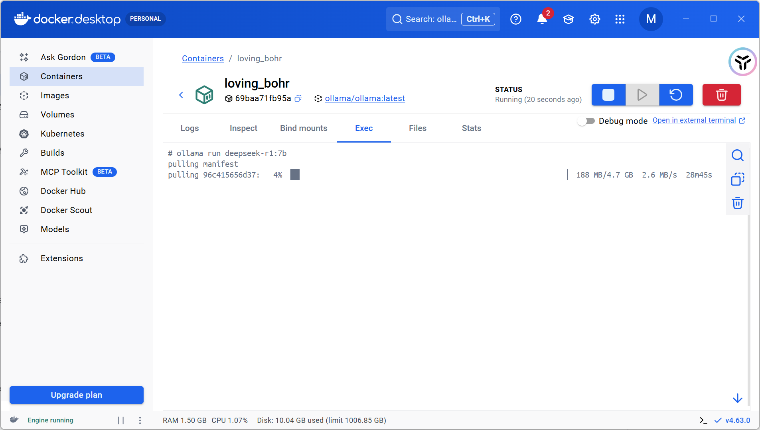Image resolution: width=760 pixels, height=430 pixels.
Task: Click the terminal vertical scrollbar
Action: tap(748, 311)
